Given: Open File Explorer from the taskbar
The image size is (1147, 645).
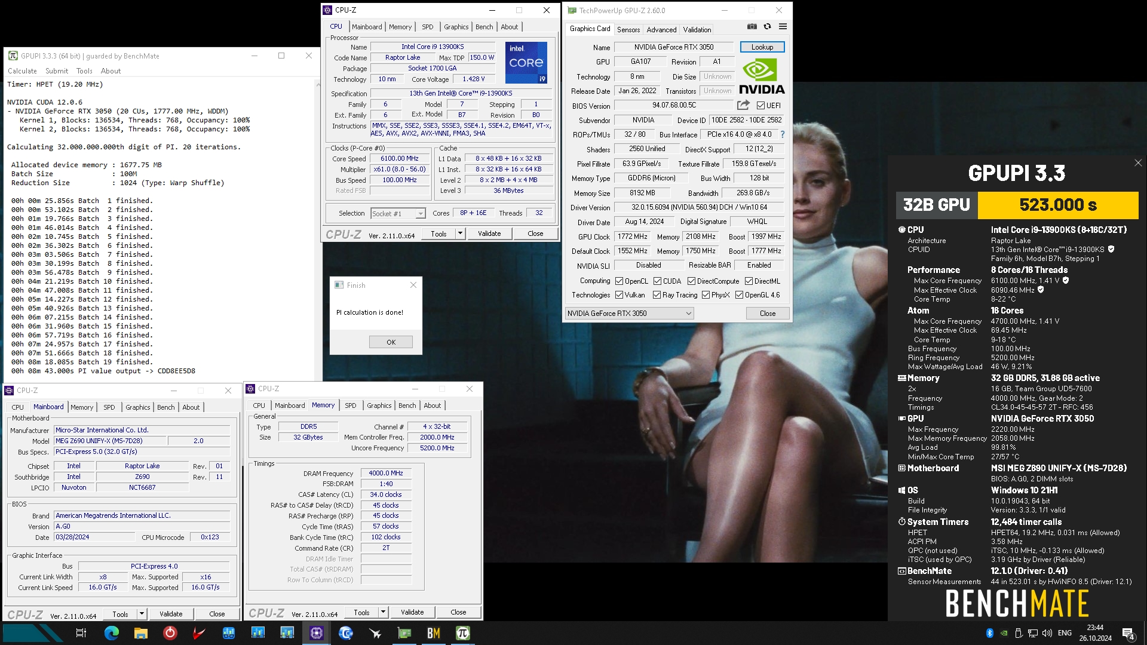Looking at the screenshot, I should 140,633.
